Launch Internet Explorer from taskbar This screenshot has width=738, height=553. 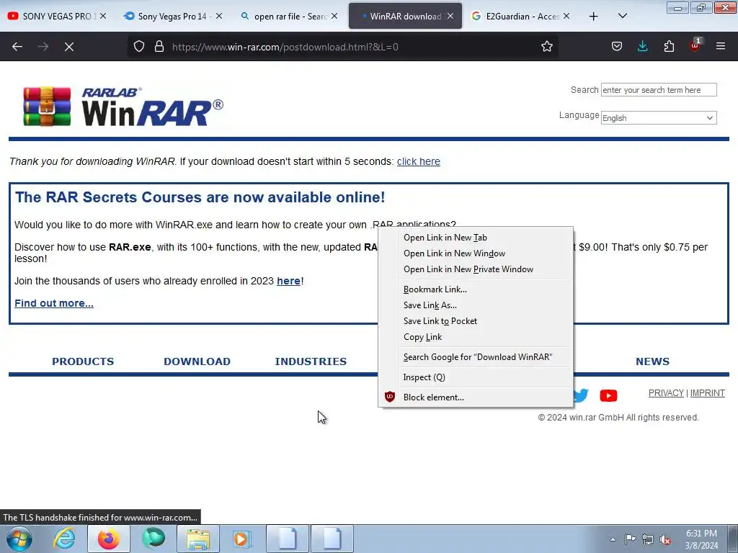pos(64,539)
